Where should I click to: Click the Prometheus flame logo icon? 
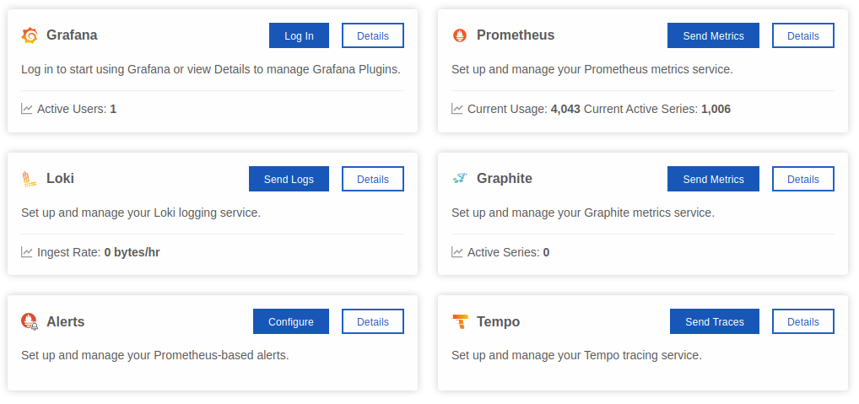tap(460, 35)
